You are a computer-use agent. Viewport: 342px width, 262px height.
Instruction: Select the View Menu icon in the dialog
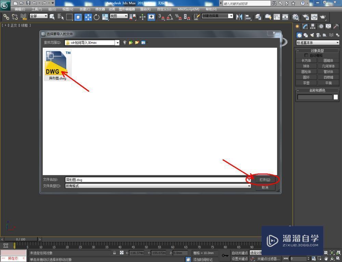[x=143, y=42]
